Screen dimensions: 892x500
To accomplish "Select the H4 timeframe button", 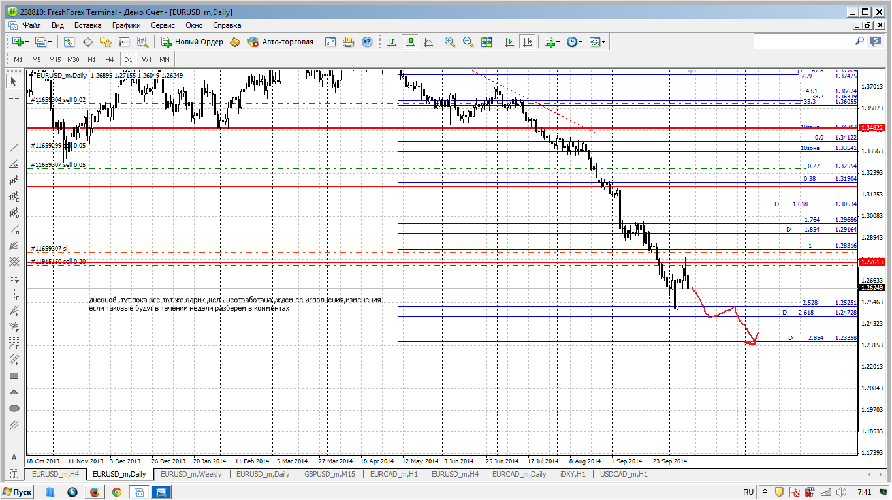I will tap(110, 59).
